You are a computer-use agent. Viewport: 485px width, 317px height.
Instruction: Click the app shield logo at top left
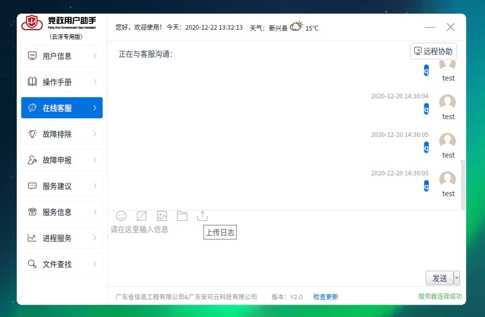click(x=32, y=23)
